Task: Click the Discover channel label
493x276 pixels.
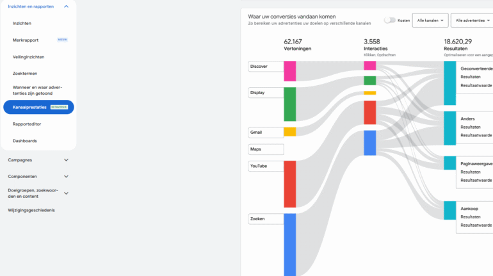Action: tap(265, 67)
